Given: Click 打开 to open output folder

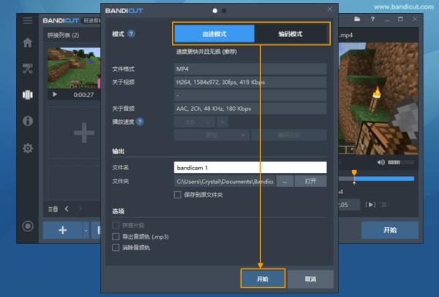Looking at the screenshot, I should [310, 181].
